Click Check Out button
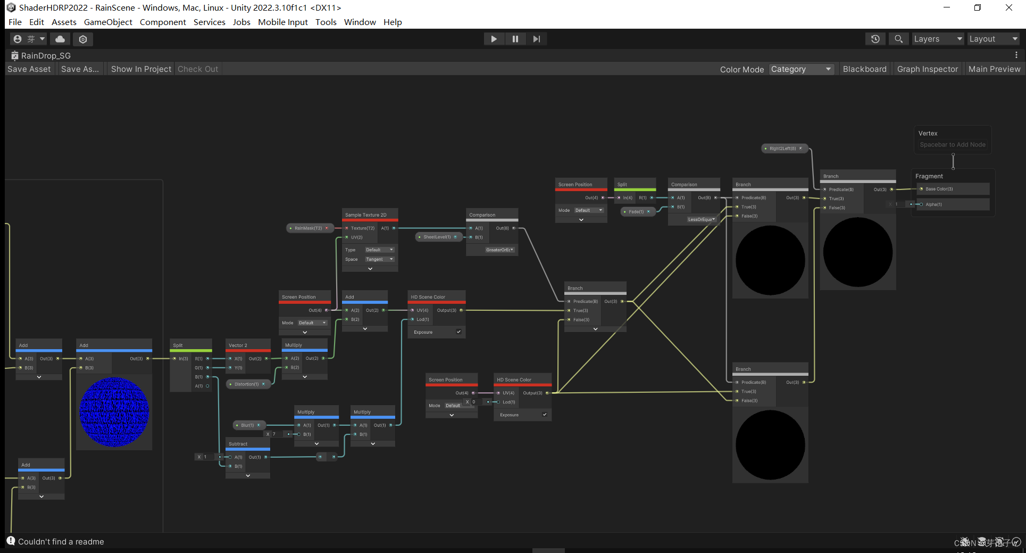1026x553 pixels. tap(198, 69)
